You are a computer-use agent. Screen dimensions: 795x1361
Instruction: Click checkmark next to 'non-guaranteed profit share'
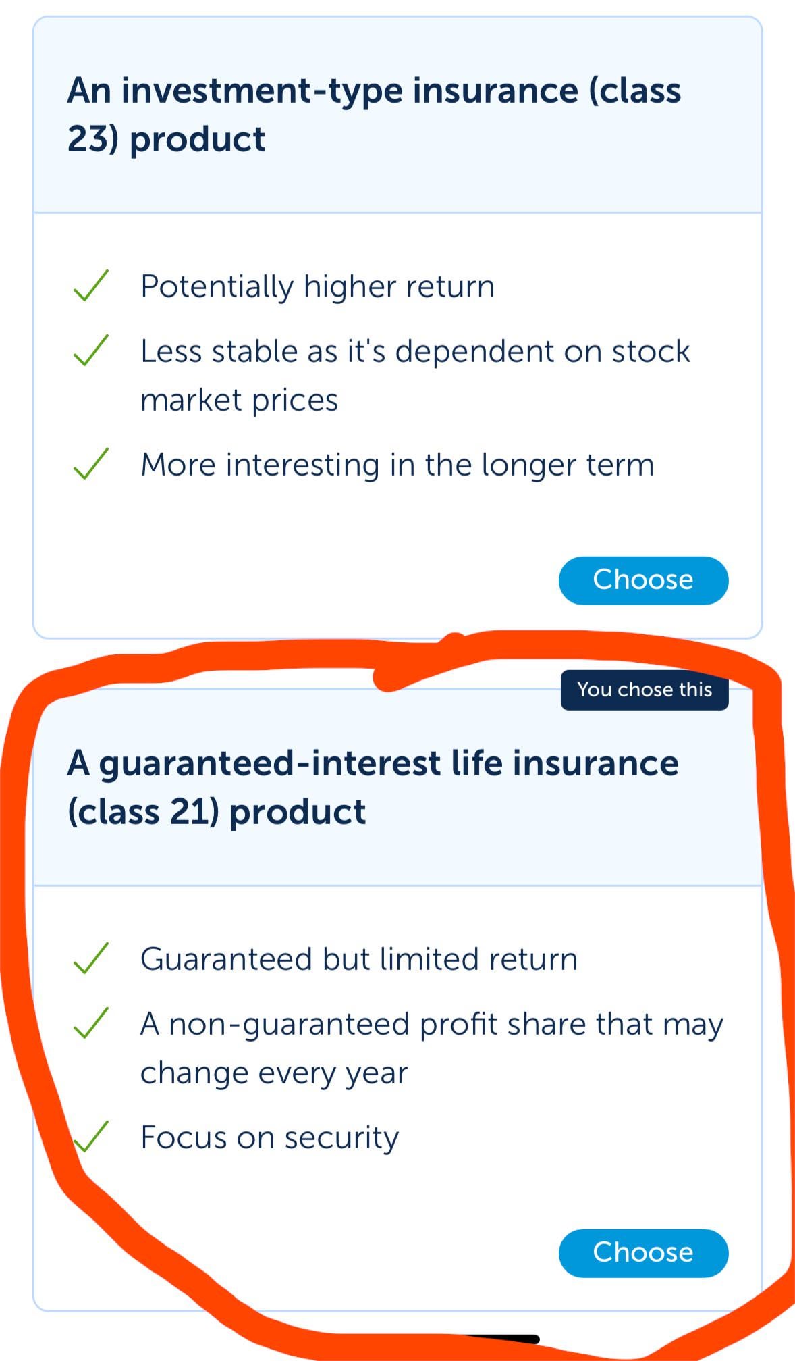pyautogui.click(x=91, y=1023)
